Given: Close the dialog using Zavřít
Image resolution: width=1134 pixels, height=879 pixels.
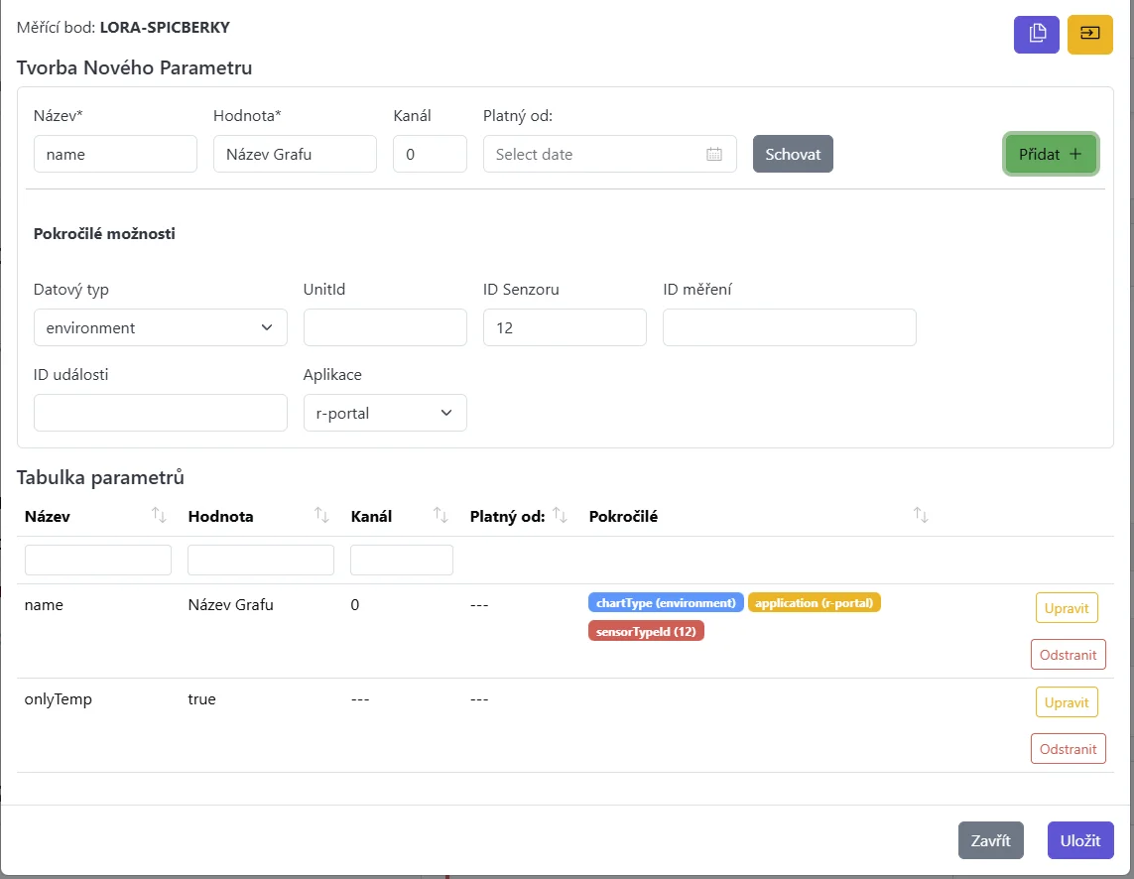Looking at the screenshot, I should [990, 840].
